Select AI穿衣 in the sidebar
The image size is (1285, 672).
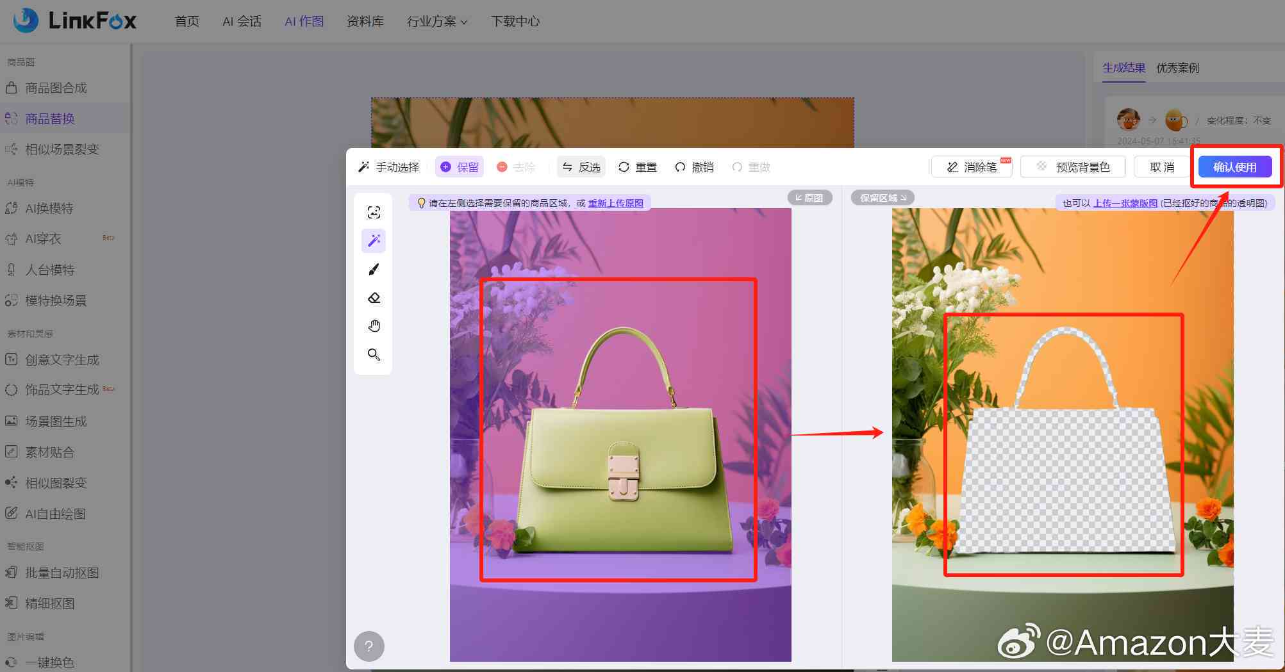pyautogui.click(x=64, y=238)
